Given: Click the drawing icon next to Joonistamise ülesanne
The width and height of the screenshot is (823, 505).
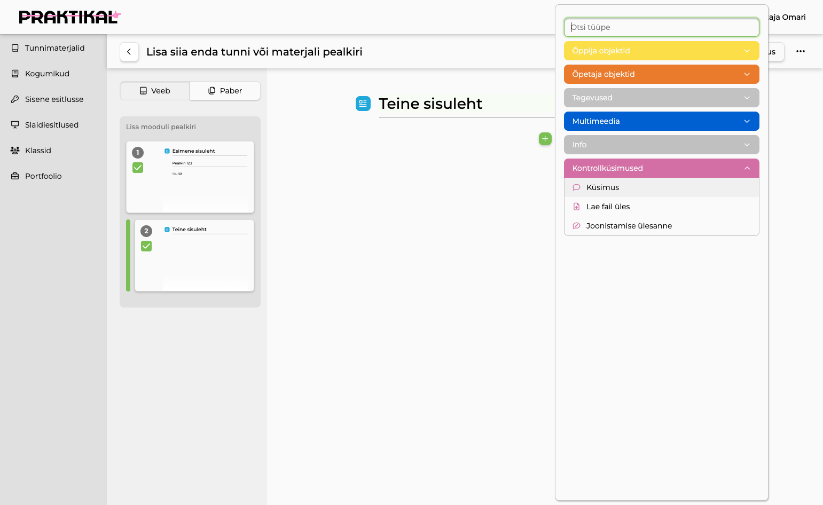Looking at the screenshot, I should 577,226.
